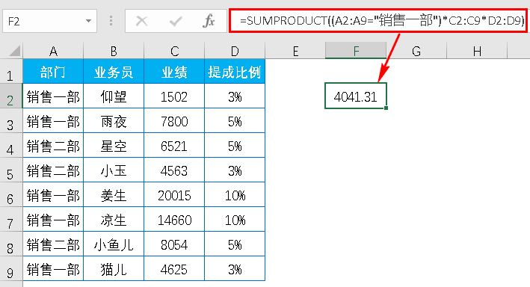Select the cell containing 凉生
This screenshot has height=287, width=530.
(x=114, y=220)
